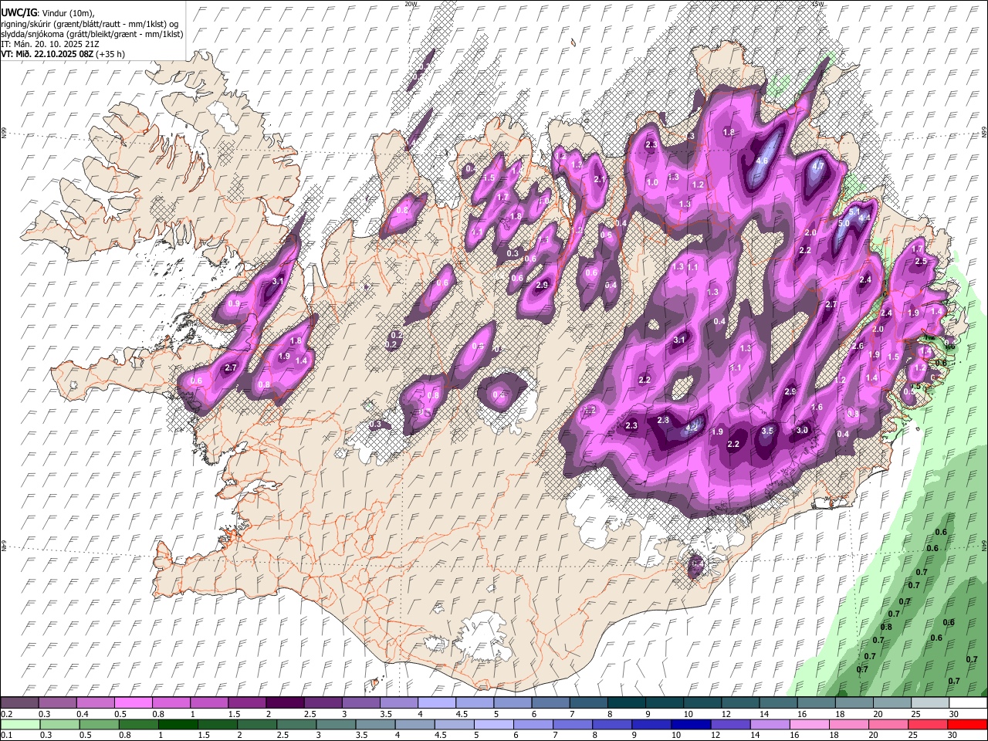Click the 4.6 snowfall value on the map
988x741 pixels.
[761, 161]
